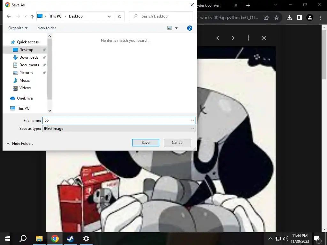327x245 pixels.
Task: Open recent locations chevron beside navigation arrows
Action: [x=26, y=16]
